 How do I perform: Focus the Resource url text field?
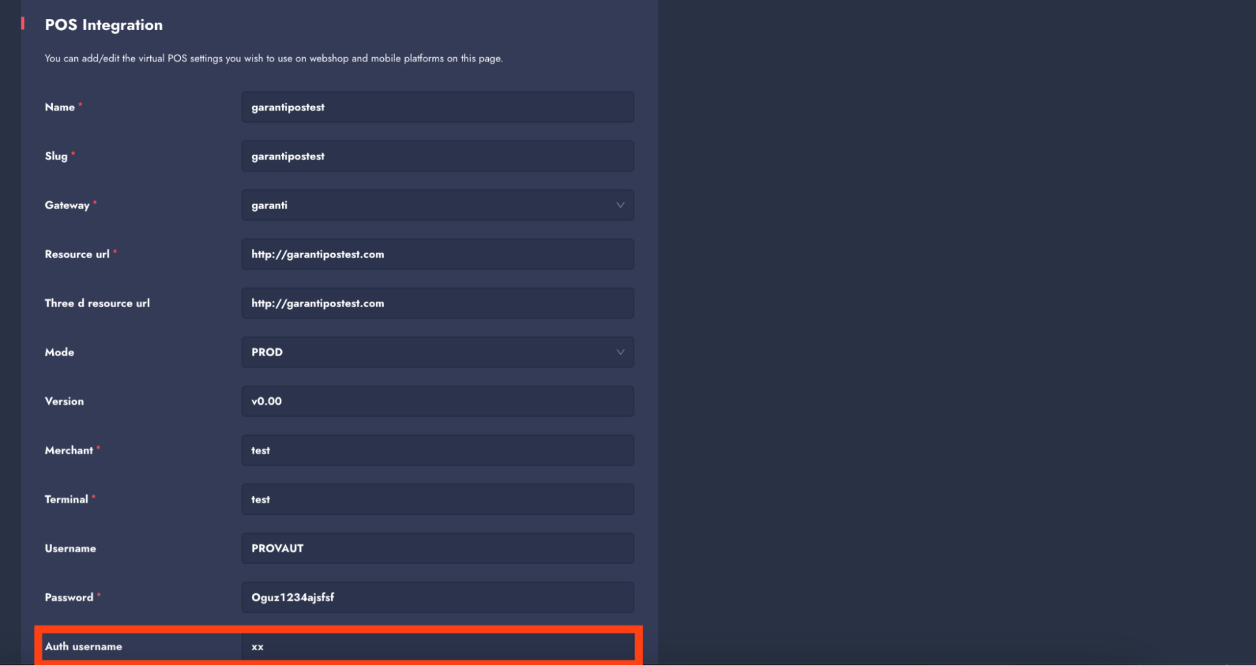pyautogui.click(x=437, y=254)
